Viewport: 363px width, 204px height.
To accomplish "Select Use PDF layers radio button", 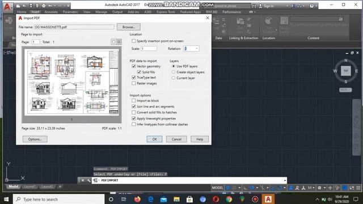I will (x=174, y=66).
